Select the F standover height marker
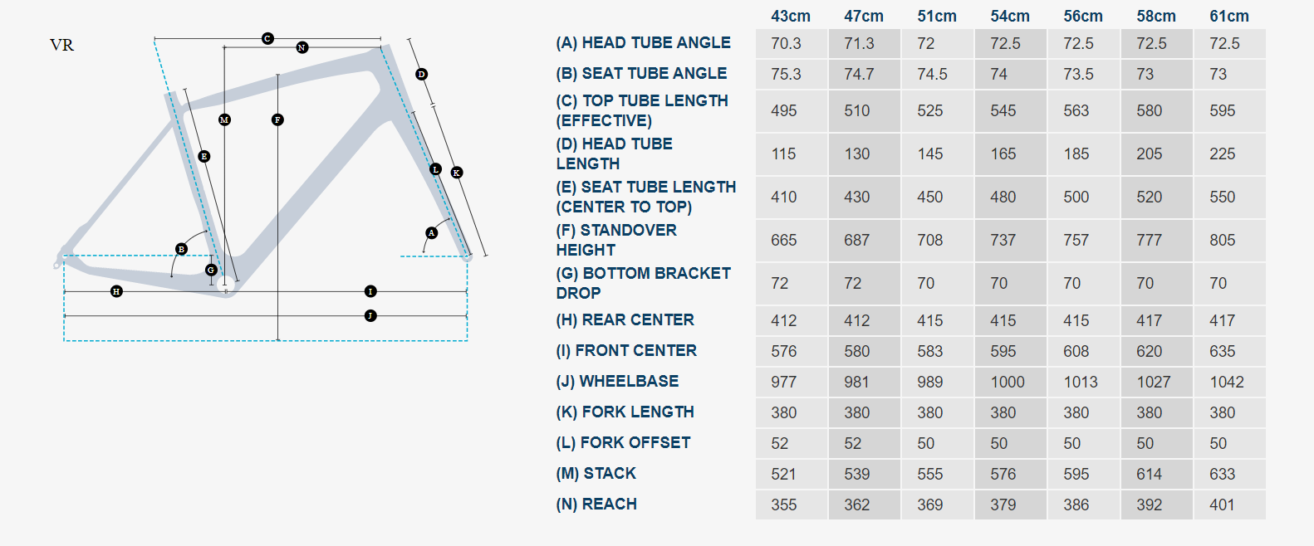The image size is (1314, 546). (x=277, y=120)
